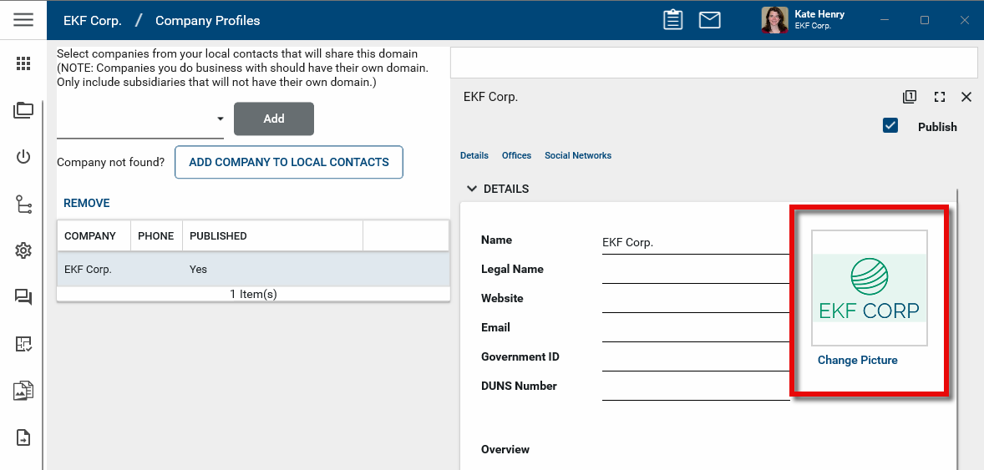
Task: Click the folders icon in sidebar
Action: (x=23, y=110)
